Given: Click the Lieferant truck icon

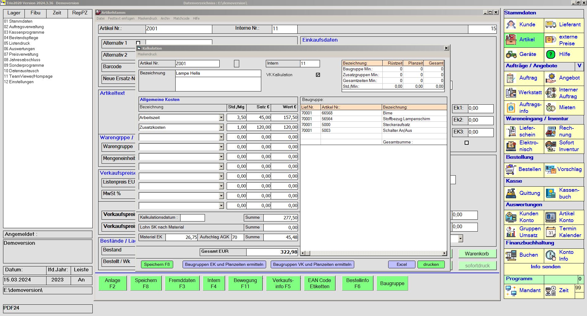Looking at the screenshot, I should (x=551, y=24).
